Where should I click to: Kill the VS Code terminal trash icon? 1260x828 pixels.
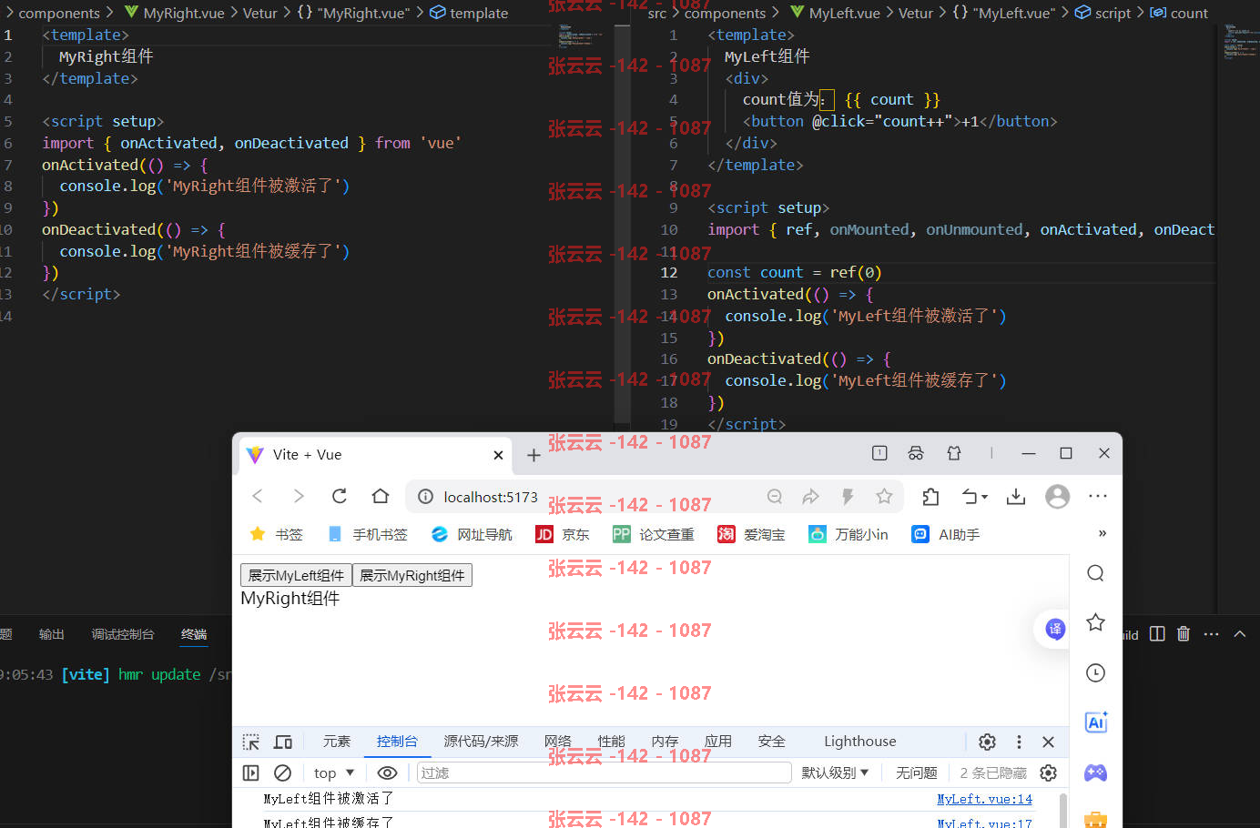coord(1184,633)
